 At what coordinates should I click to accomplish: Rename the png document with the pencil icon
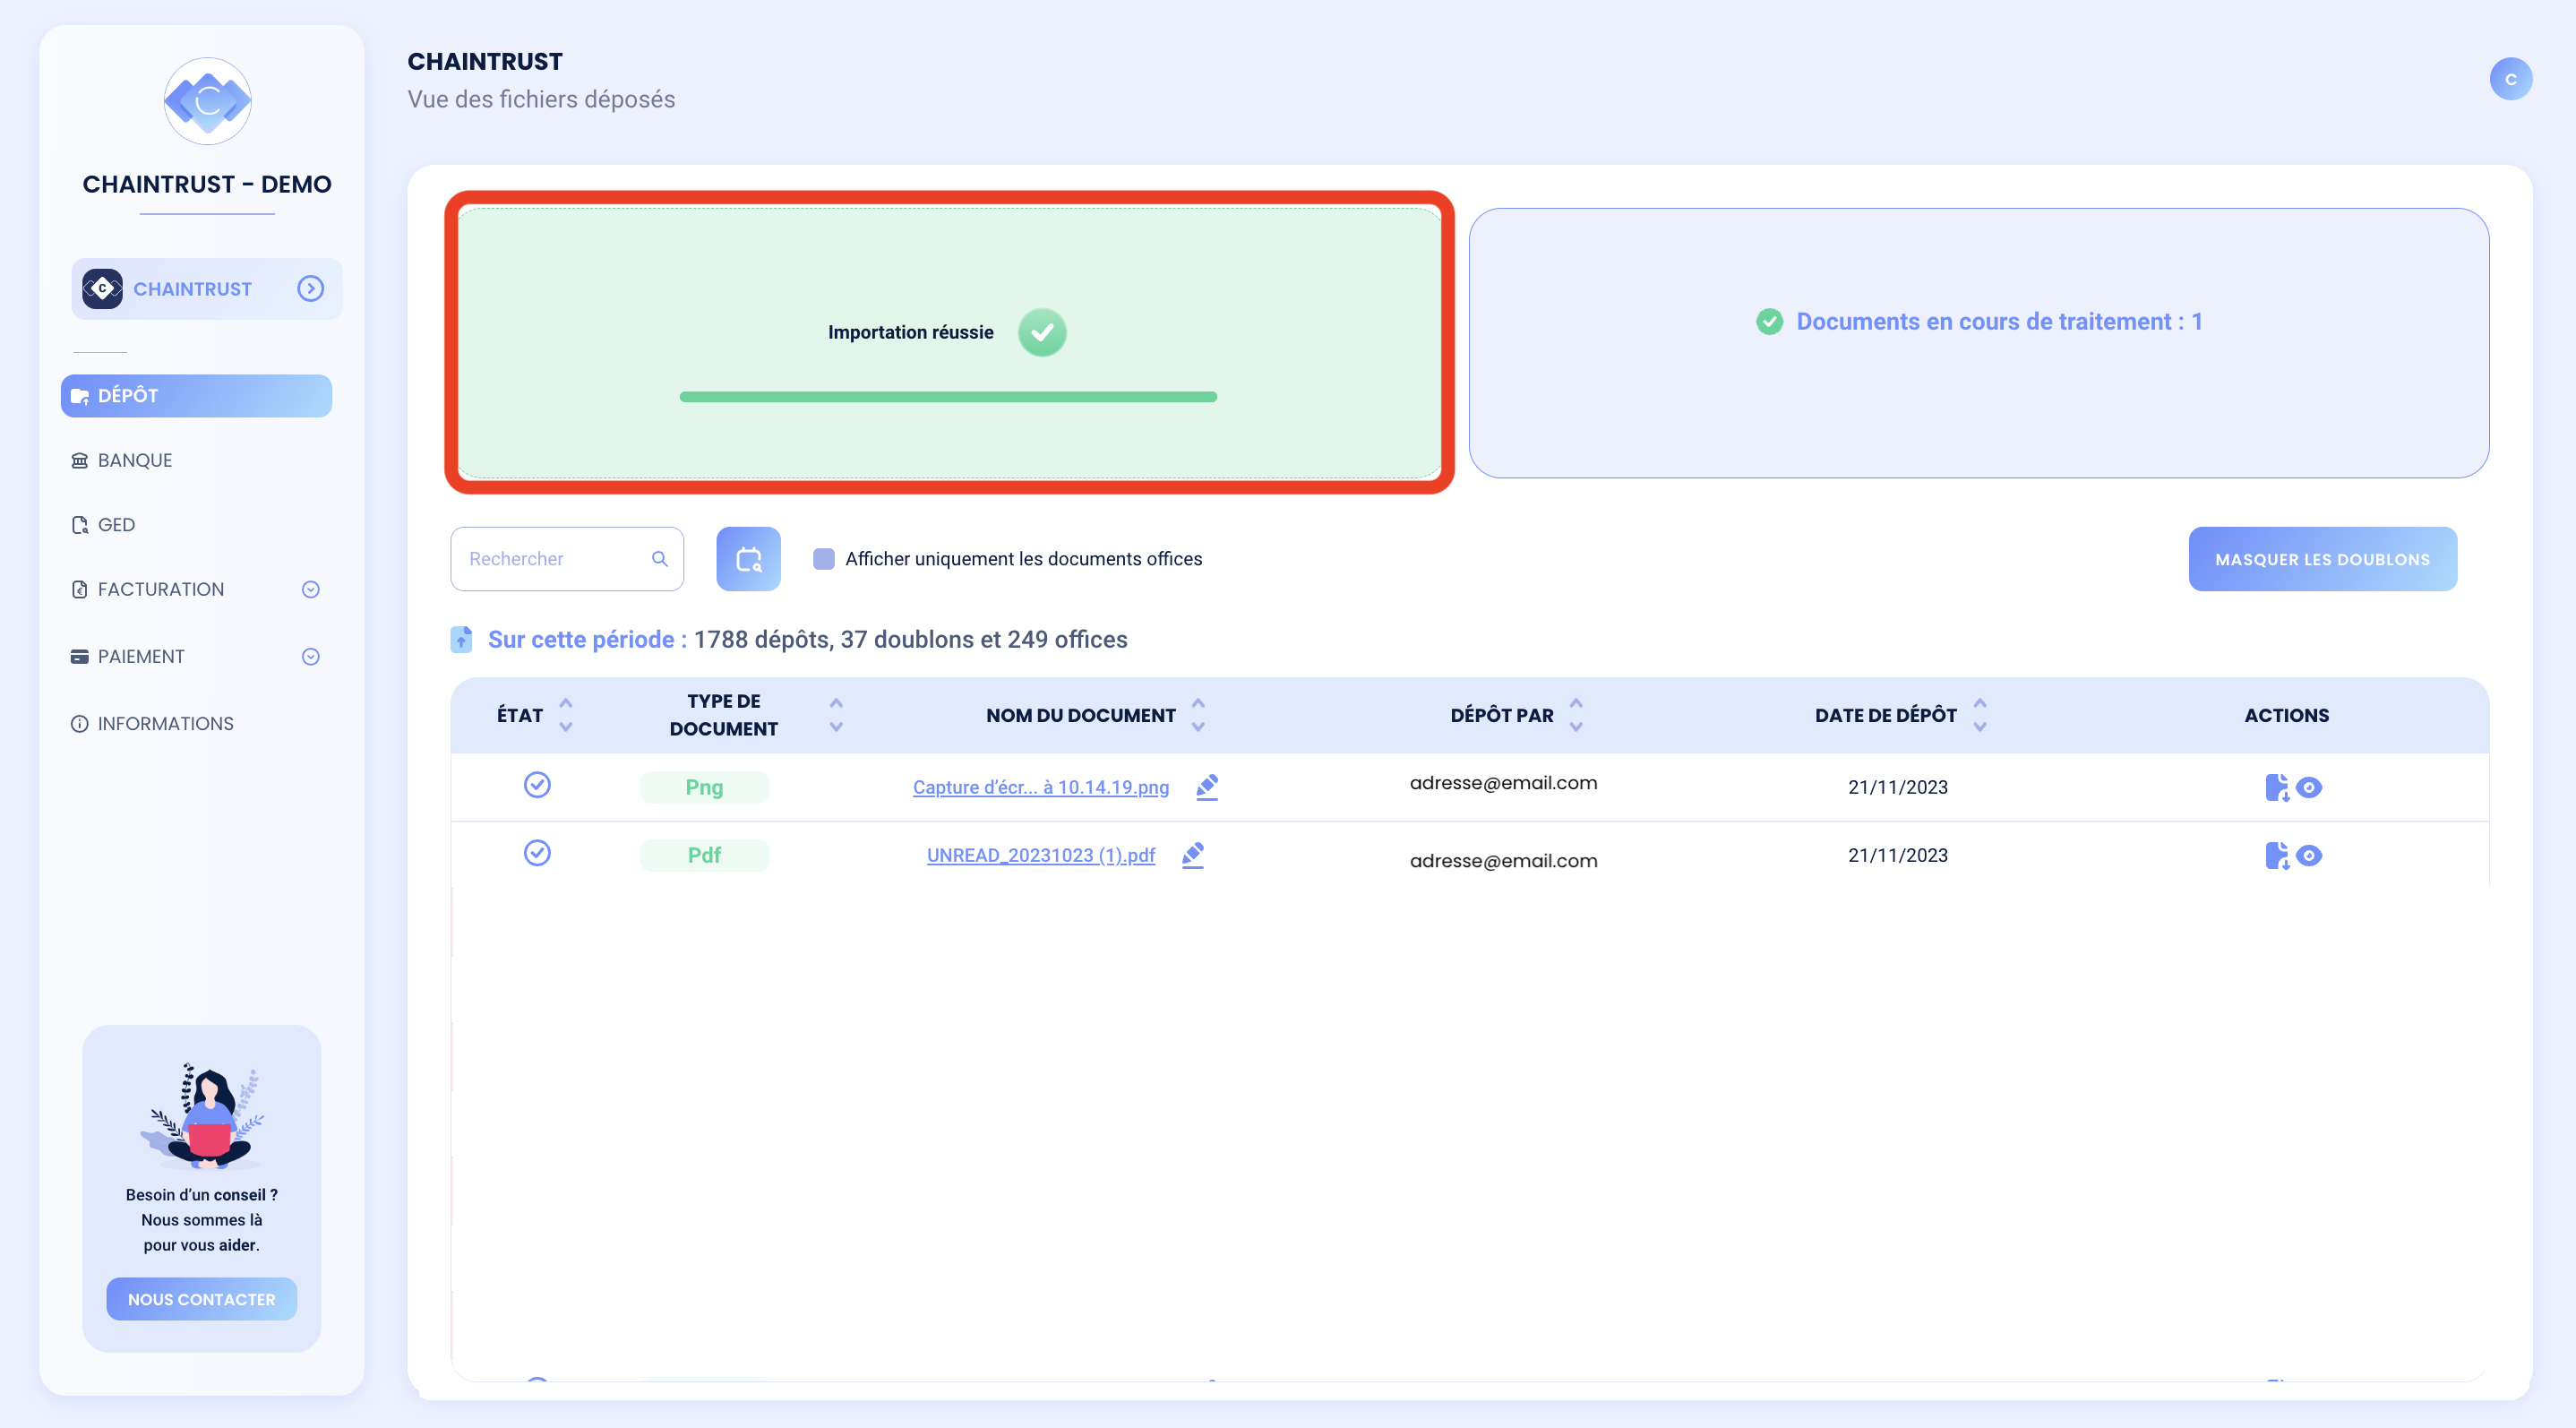click(1207, 787)
